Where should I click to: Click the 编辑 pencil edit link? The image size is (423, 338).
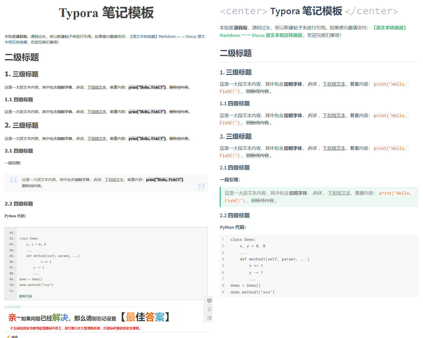12,337
